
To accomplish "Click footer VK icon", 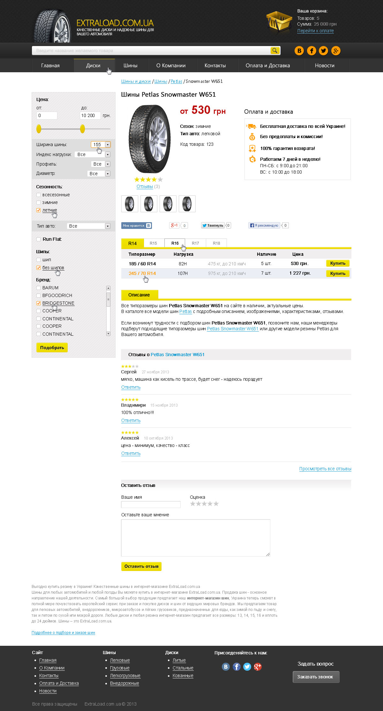I will pyautogui.click(x=226, y=667).
